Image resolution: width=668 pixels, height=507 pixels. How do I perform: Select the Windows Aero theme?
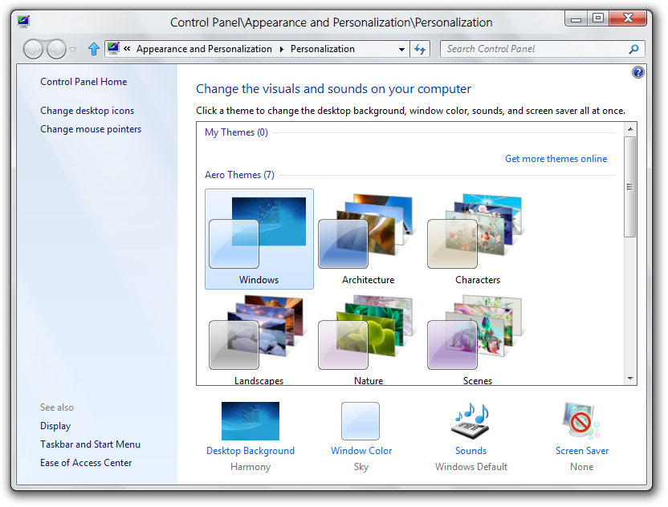tap(259, 239)
